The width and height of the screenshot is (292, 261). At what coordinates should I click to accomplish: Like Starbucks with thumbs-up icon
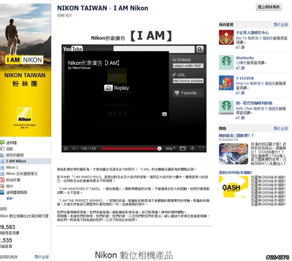(x=240, y=68)
